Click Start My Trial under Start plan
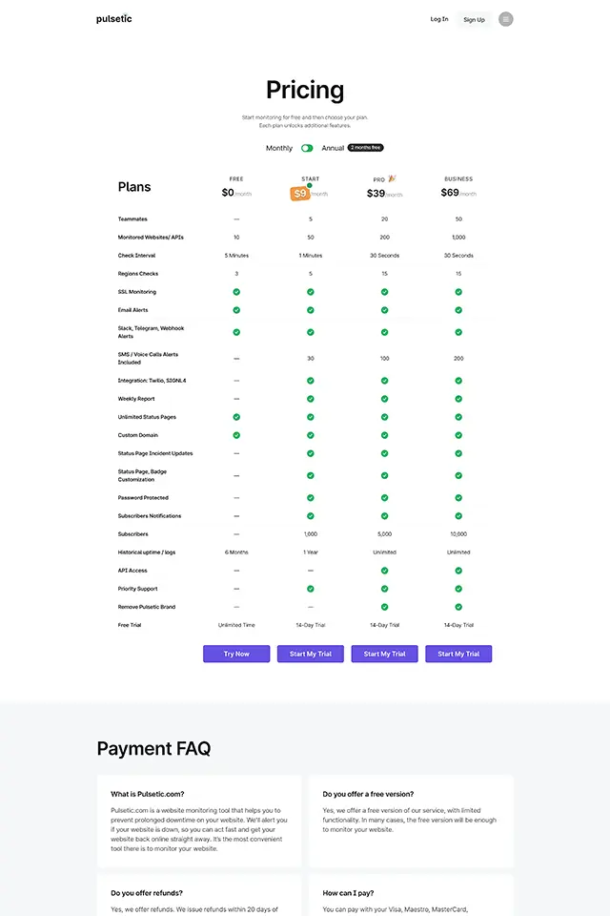Viewport: 610px width, 916px height. tap(311, 654)
